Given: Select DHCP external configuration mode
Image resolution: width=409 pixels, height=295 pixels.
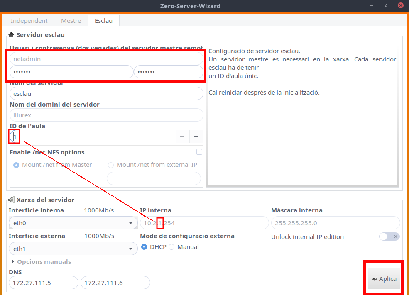Looking at the screenshot, I should [x=144, y=247].
